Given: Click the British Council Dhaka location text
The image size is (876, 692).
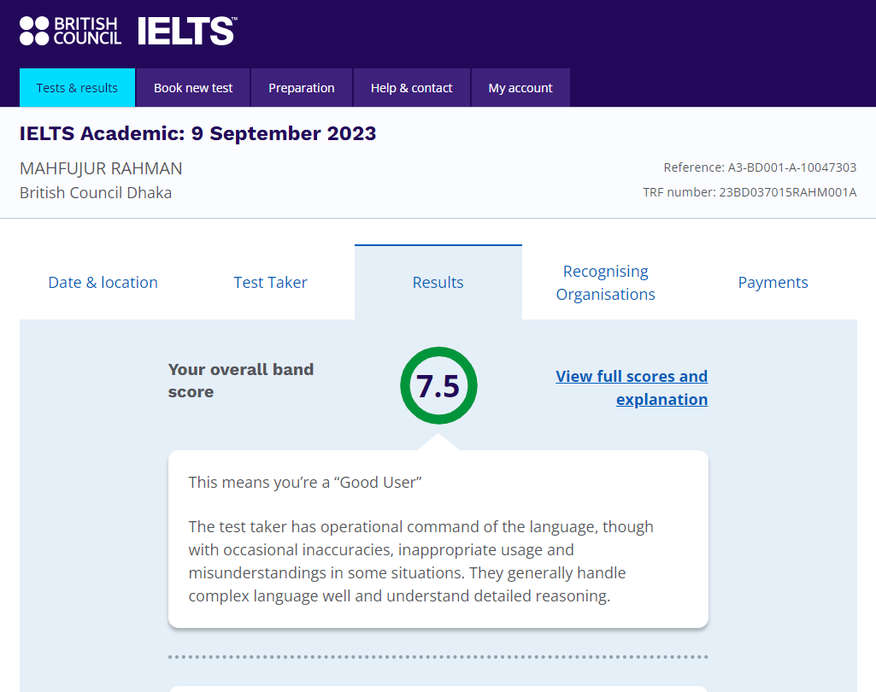Looking at the screenshot, I should pyautogui.click(x=96, y=192).
